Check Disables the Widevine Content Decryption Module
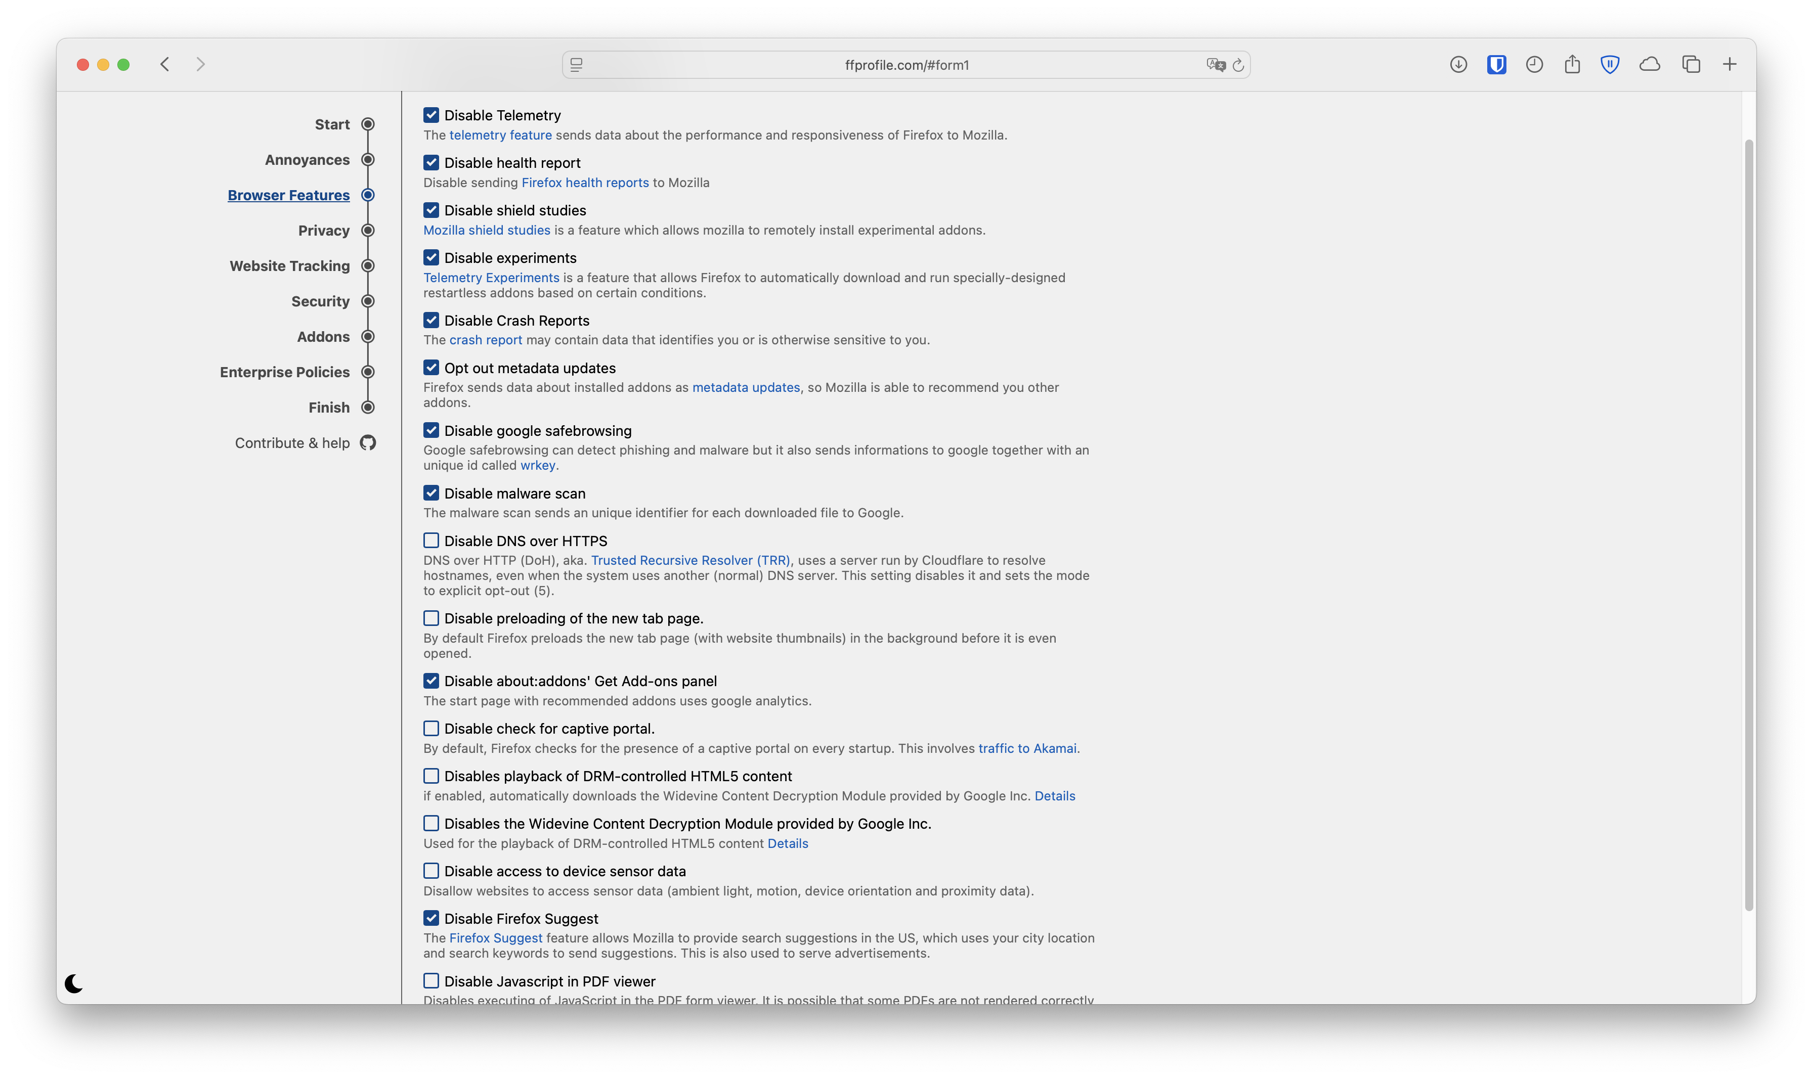This screenshot has height=1079, width=1813. pos(431,823)
